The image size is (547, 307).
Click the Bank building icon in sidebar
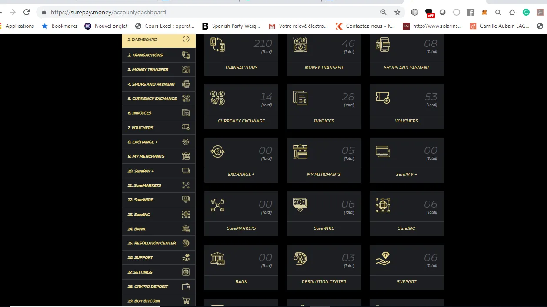(186, 229)
